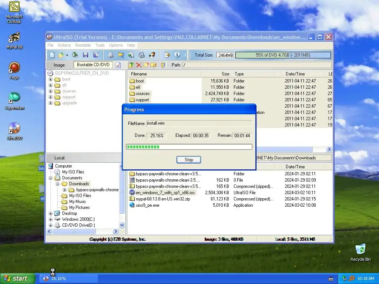Click the Open image file icon
Image resolution: width=379 pixels, height=284 pixels.
[x=61, y=55]
